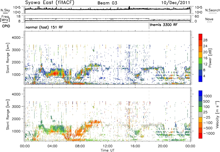Click the 'Beam 03' label
220x152 pixels.
[107, 3]
